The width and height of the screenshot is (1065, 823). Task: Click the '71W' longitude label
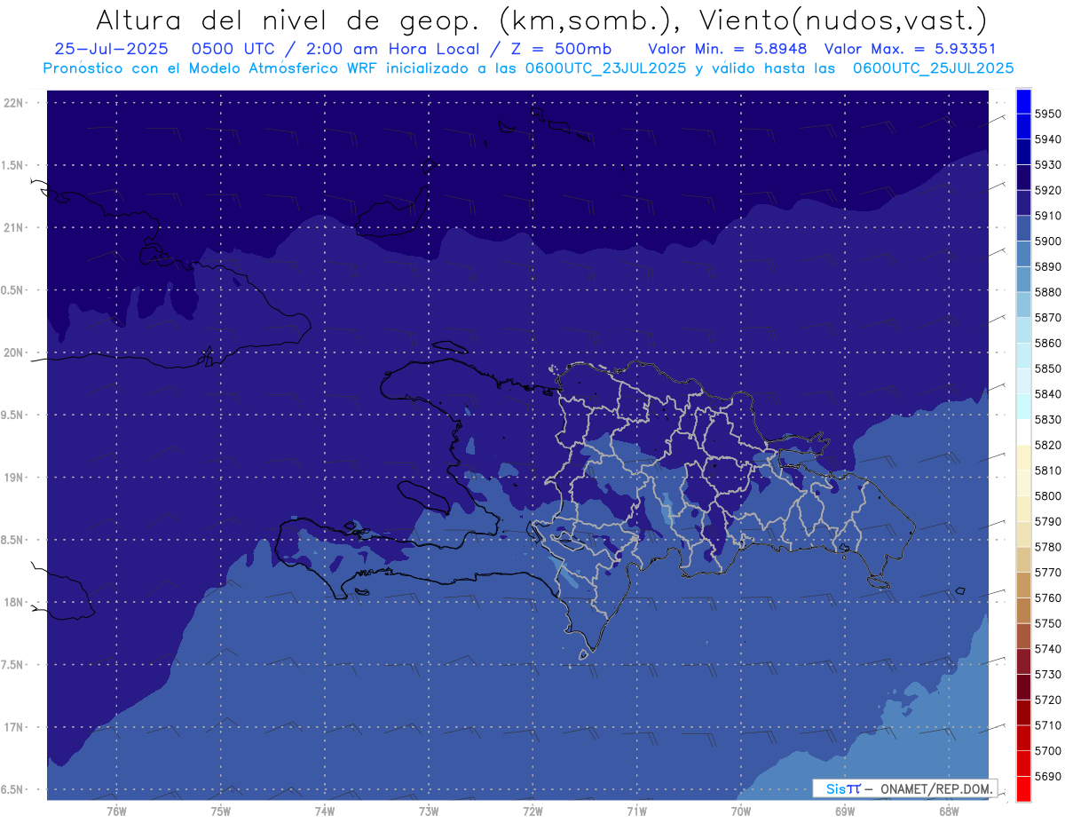point(636,811)
